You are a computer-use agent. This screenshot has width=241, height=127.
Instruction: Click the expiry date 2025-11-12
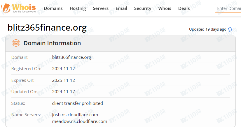[63, 80]
